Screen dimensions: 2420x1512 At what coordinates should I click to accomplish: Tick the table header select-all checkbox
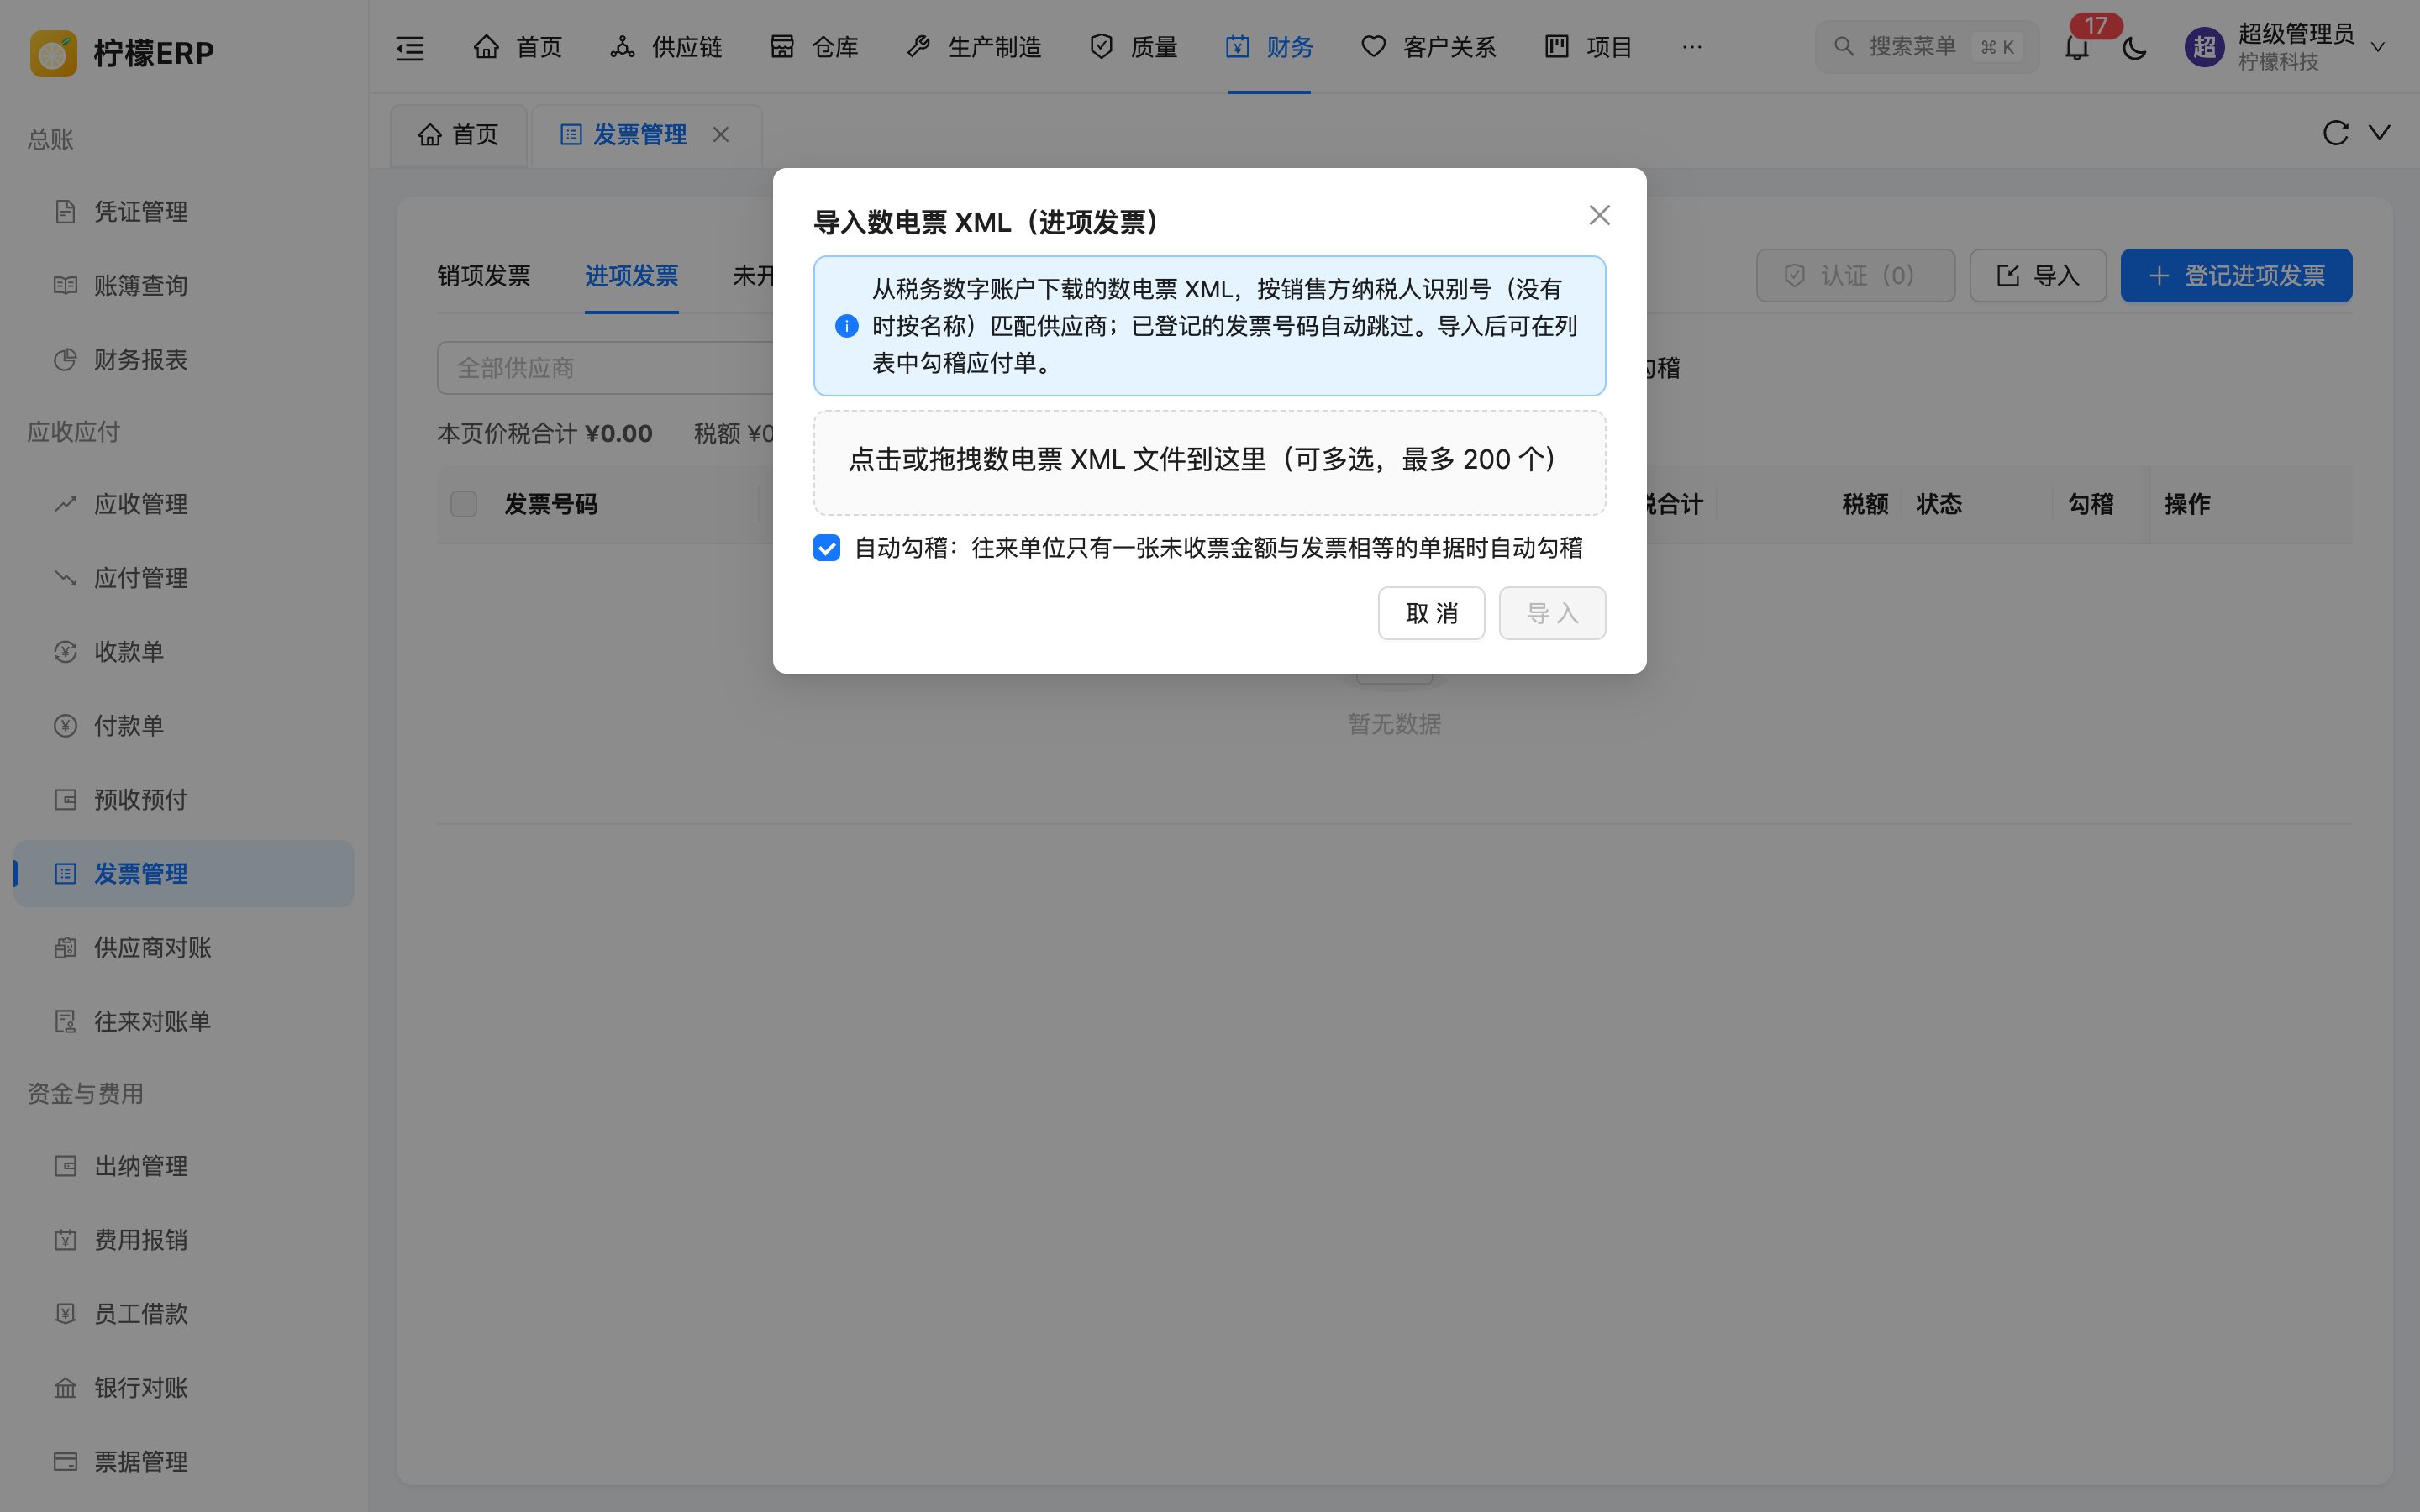[x=463, y=504]
